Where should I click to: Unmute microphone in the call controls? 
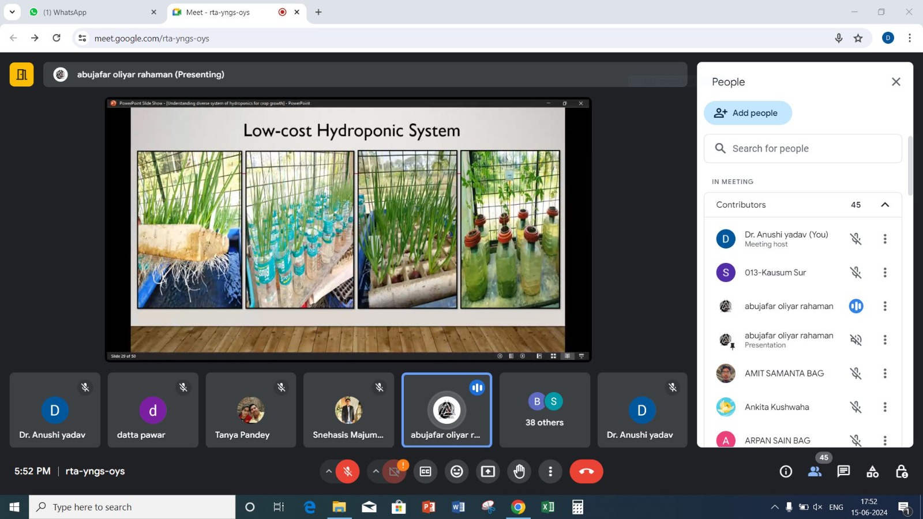tap(348, 472)
